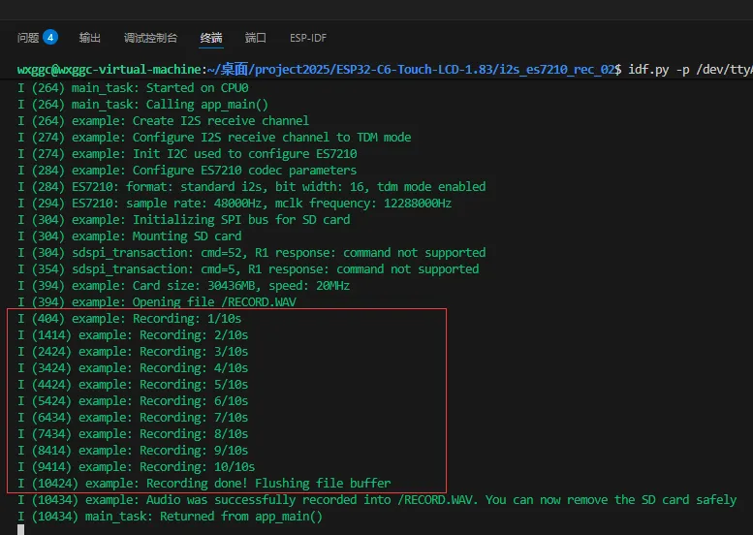Click the ES7210 sample rate 48000Hz line
This screenshot has width=753, height=535.
(x=235, y=203)
